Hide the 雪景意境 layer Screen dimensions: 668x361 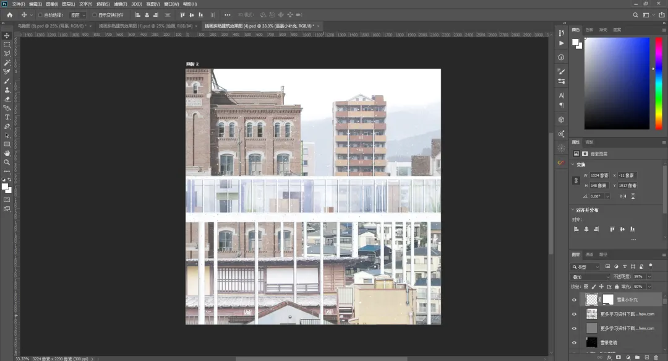pyautogui.click(x=574, y=342)
